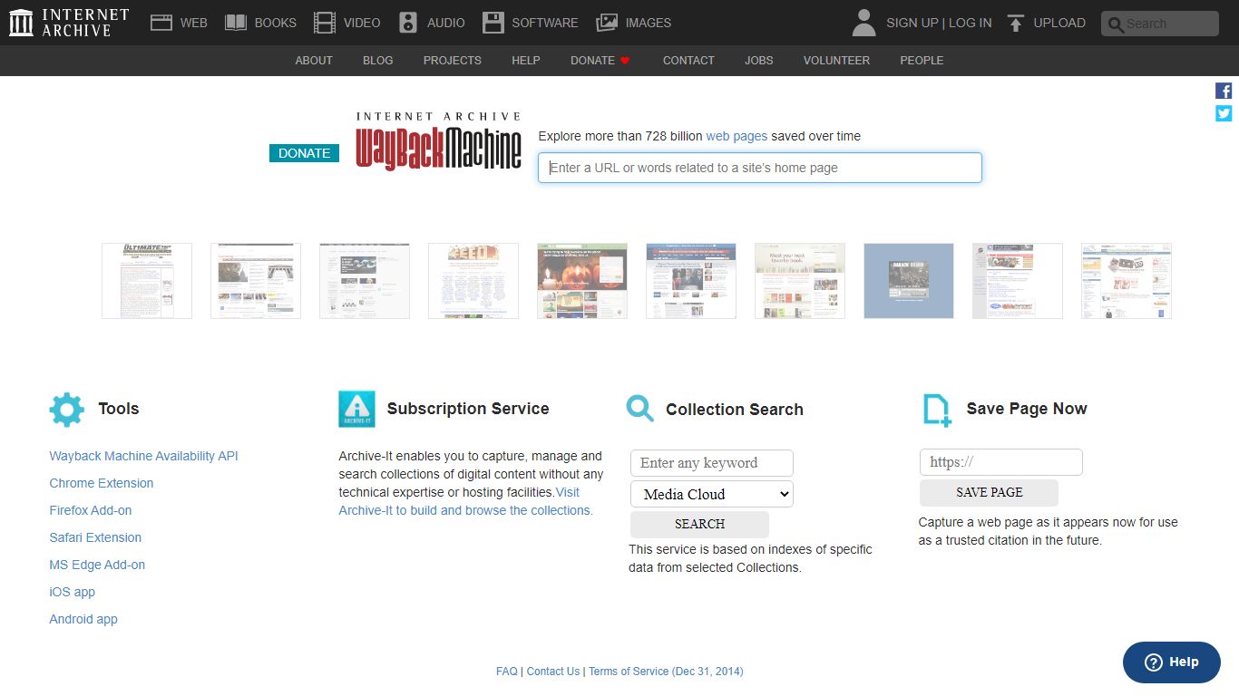
Task: Click the Internet Archive logo
Action: tap(69, 23)
